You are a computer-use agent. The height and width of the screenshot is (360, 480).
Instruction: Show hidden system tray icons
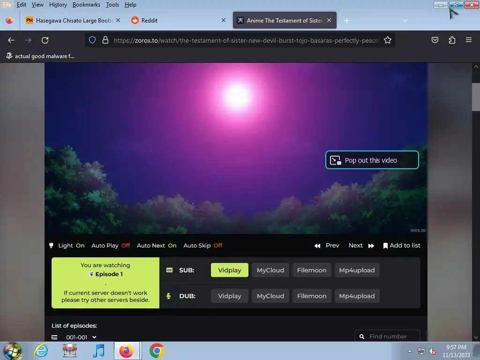coord(410,352)
